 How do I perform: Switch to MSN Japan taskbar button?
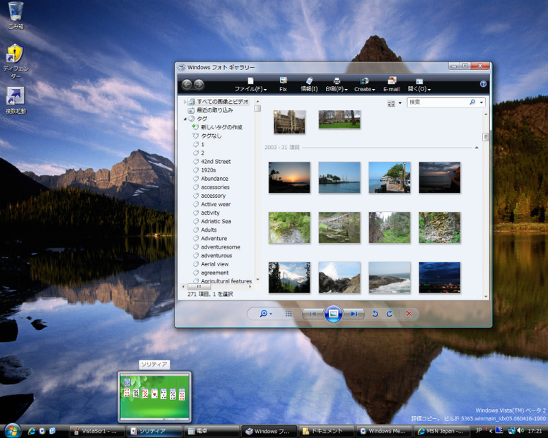pyautogui.click(x=441, y=431)
